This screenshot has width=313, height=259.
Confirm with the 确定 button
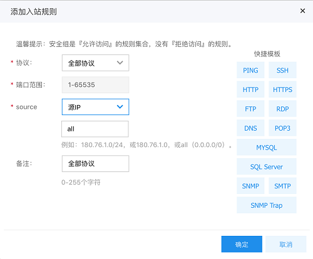(x=242, y=244)
